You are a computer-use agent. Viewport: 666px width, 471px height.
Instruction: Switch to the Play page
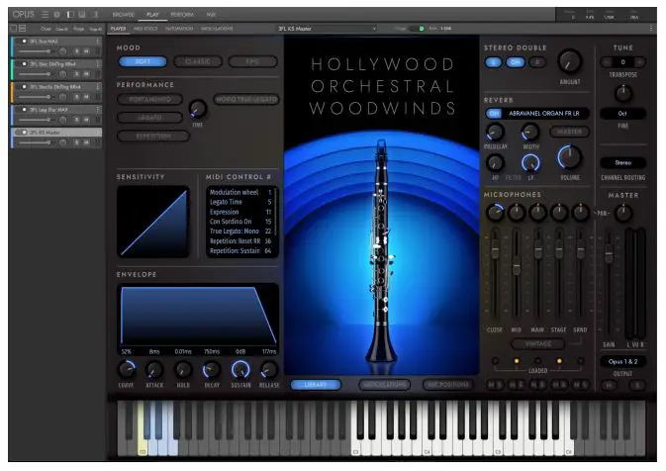point(152,15)
